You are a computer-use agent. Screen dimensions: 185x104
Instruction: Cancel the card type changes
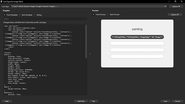(x=177, y=101)
